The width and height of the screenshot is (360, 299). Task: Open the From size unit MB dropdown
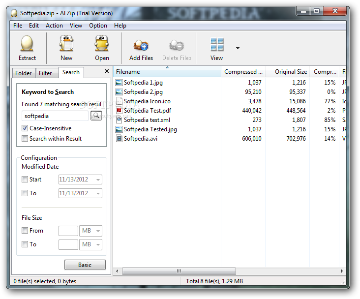(x=98, y=231)
